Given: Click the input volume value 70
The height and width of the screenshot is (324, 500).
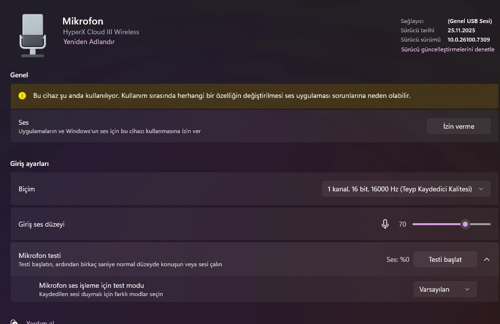Looking at the screenshot, I should (402, 224).
